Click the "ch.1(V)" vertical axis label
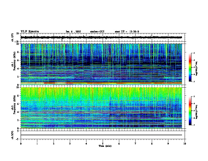Image resolution: width=208 pixels, height=161 pixels. tap(13, 37)
